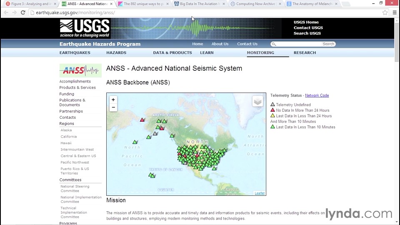Click the Contact Us link
400x225 pixels.
[247, 44]
